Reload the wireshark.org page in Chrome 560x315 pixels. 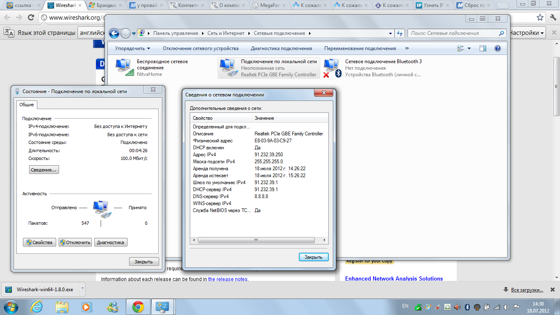[x=31, y=18]
